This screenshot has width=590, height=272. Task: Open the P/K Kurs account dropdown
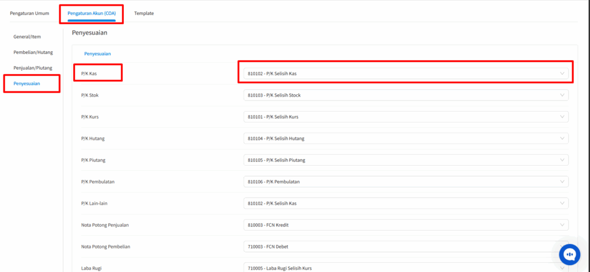tap(406, 117)
